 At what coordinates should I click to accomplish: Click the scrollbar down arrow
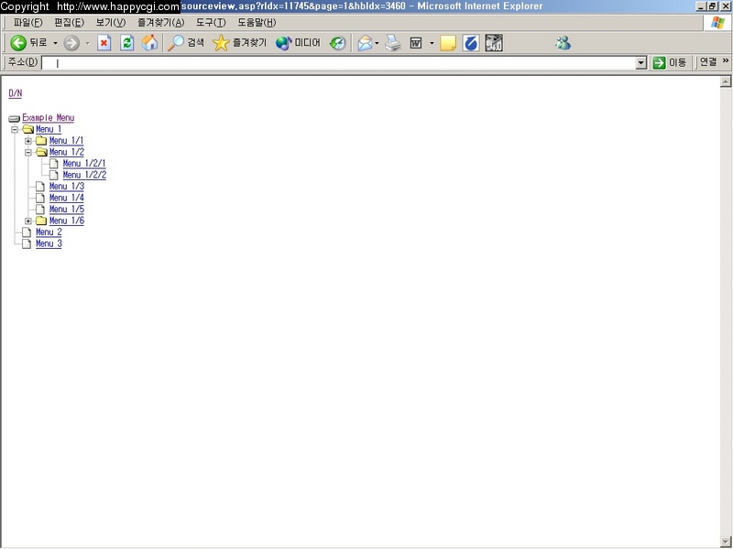click(725, 543)
